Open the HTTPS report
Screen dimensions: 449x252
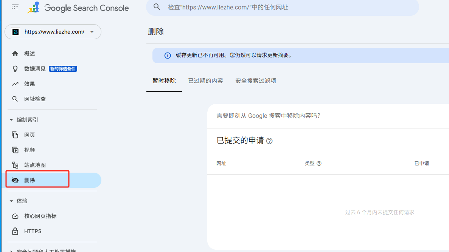click(33, 231)
